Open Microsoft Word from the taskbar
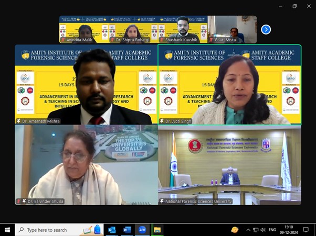The image size is (316, 236). pos(127,230)
